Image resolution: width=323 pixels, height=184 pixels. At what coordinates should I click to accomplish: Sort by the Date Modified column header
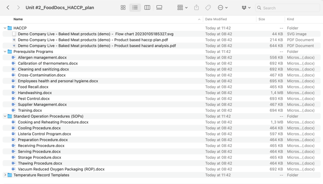pyautogui.click(x=216, y=19)
